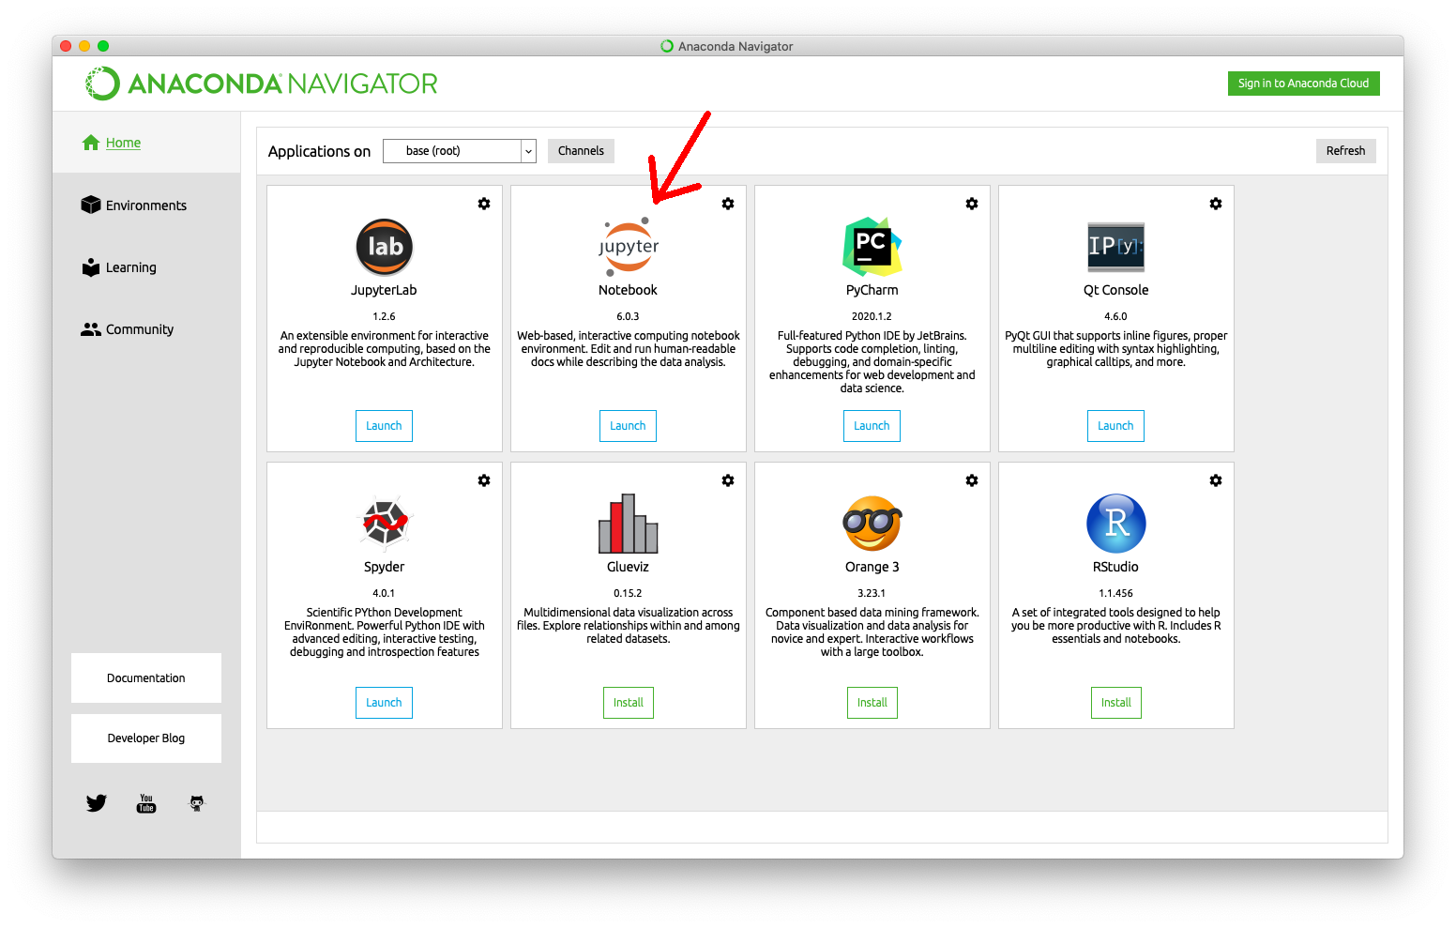Image resolution: width=1456 pixels, height=928 pixels.
Task: Click the PyCharm version 2020.1.2 text
Action: (872, 317)
